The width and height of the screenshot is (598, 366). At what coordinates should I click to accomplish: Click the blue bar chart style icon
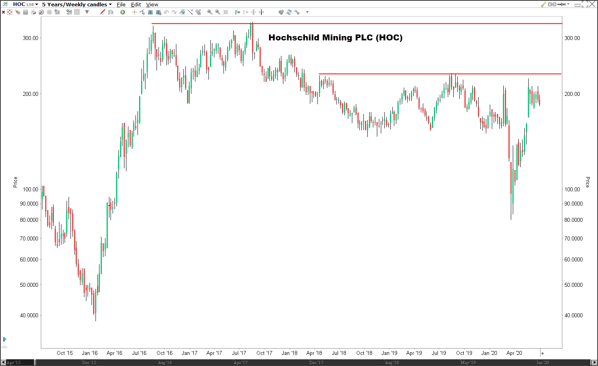(111, 12)
